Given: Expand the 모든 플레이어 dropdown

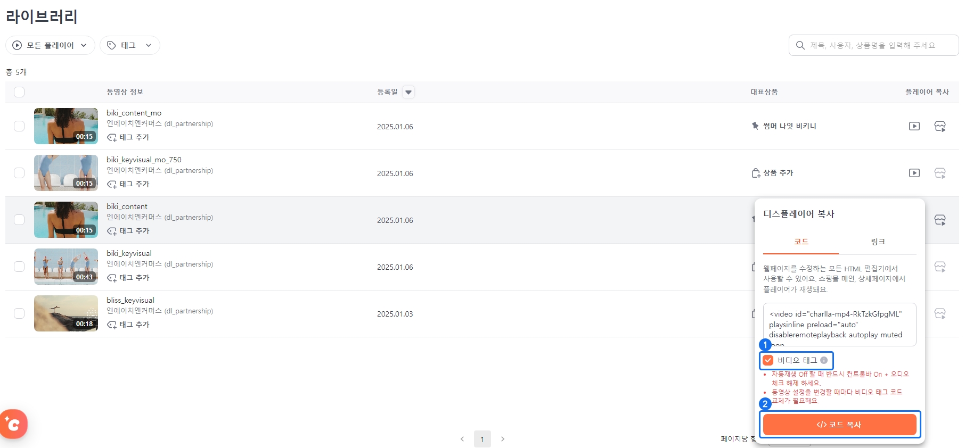Looking at the screenshot, I should click(x=50, y=45).
